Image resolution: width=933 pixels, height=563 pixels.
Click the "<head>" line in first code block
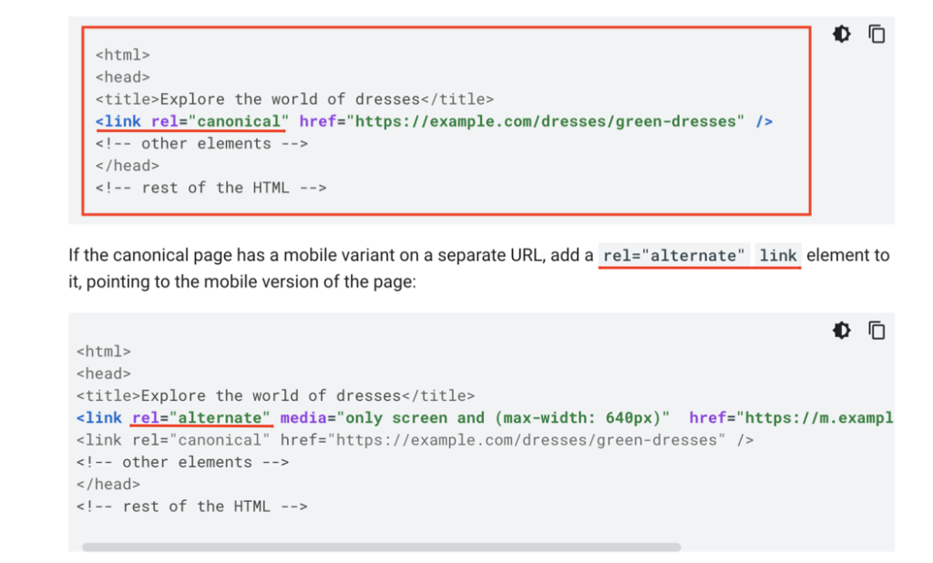tap(123, 77)
